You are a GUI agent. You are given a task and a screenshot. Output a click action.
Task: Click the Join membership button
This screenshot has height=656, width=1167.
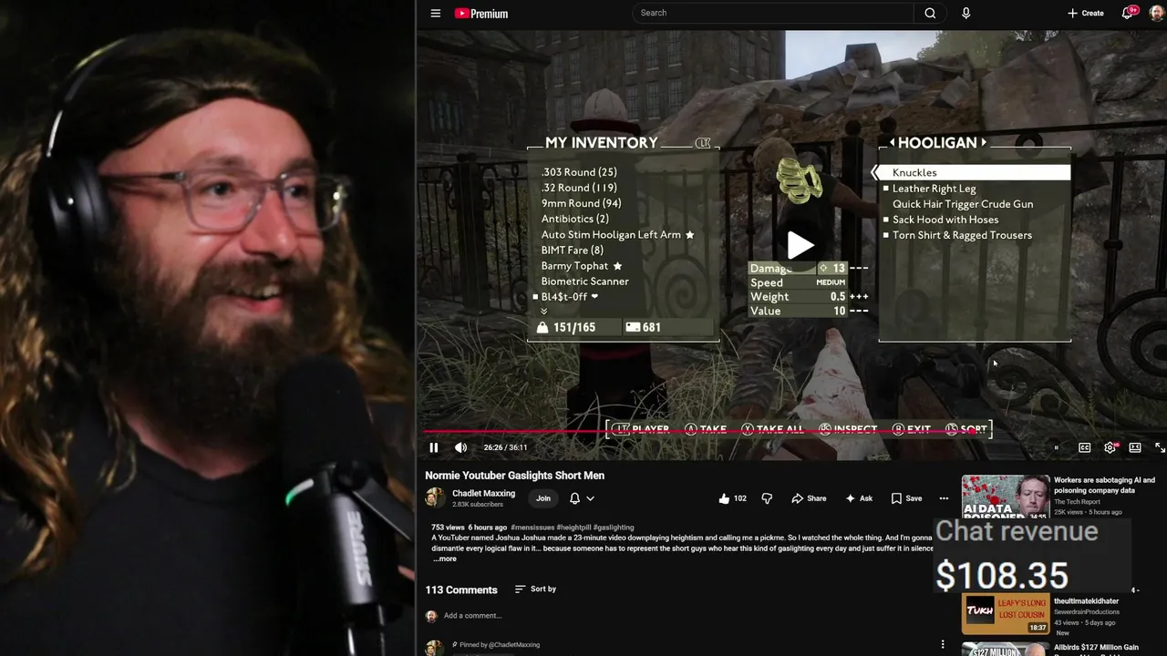543,498
